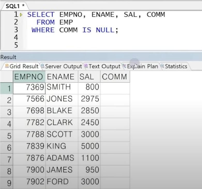Select the SAL column header
This screenshot has height=189, width=202.
(x=89, y=77)
